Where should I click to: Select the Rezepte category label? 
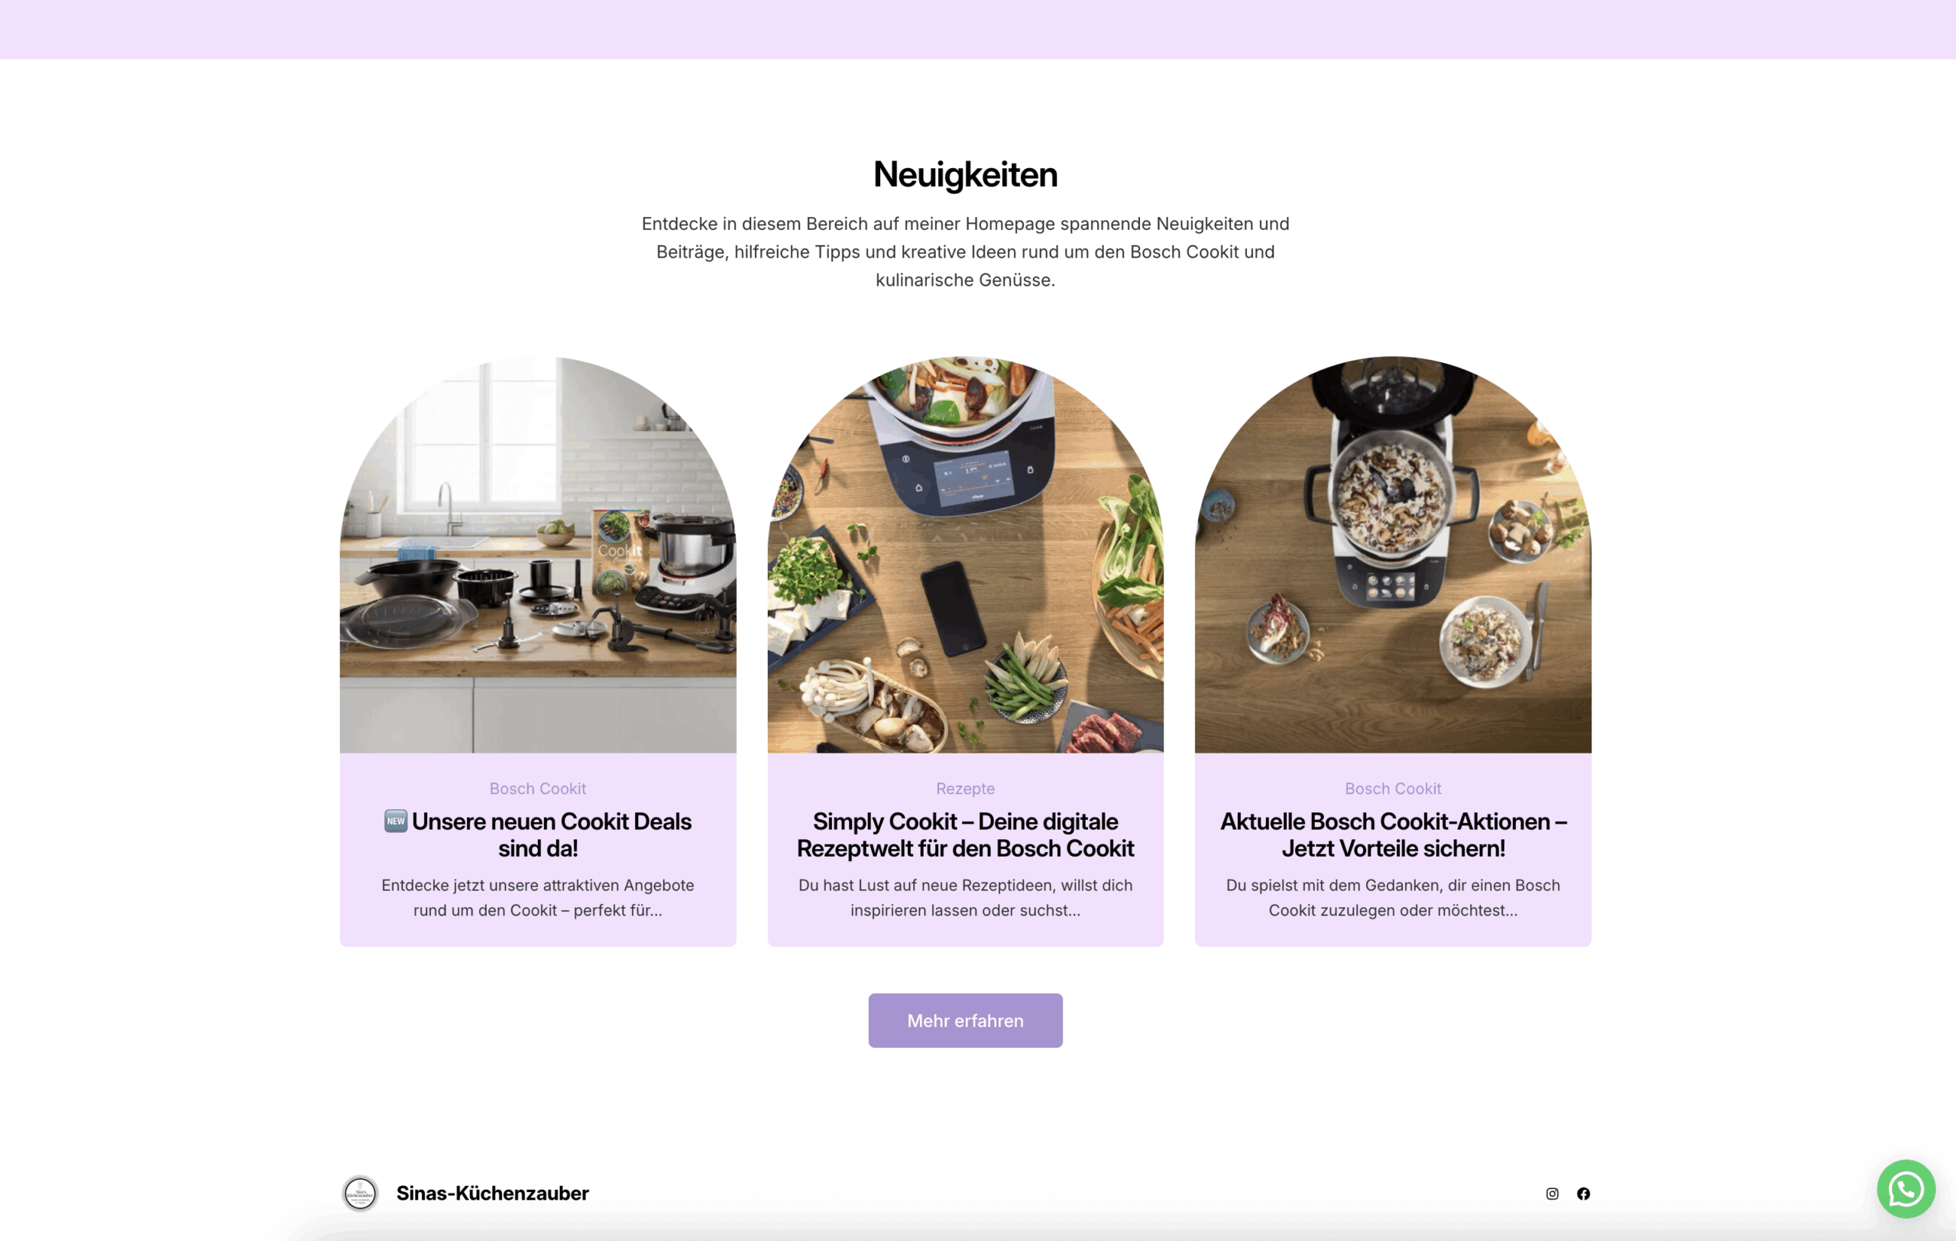(965, 789)
